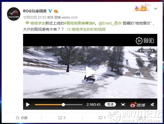Click the small play button in control bar
164x124 pixels.
coord(28,105)
